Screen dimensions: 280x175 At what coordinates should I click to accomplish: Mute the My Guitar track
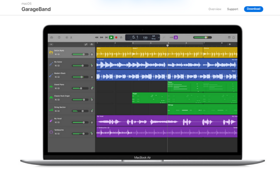(x=56, y=66)
